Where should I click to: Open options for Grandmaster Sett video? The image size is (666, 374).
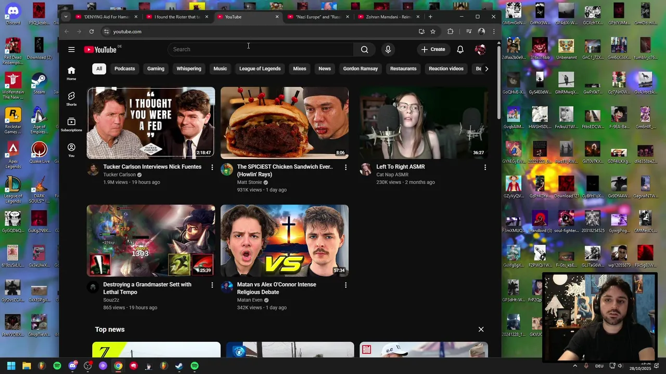click(x=212, y=285)
